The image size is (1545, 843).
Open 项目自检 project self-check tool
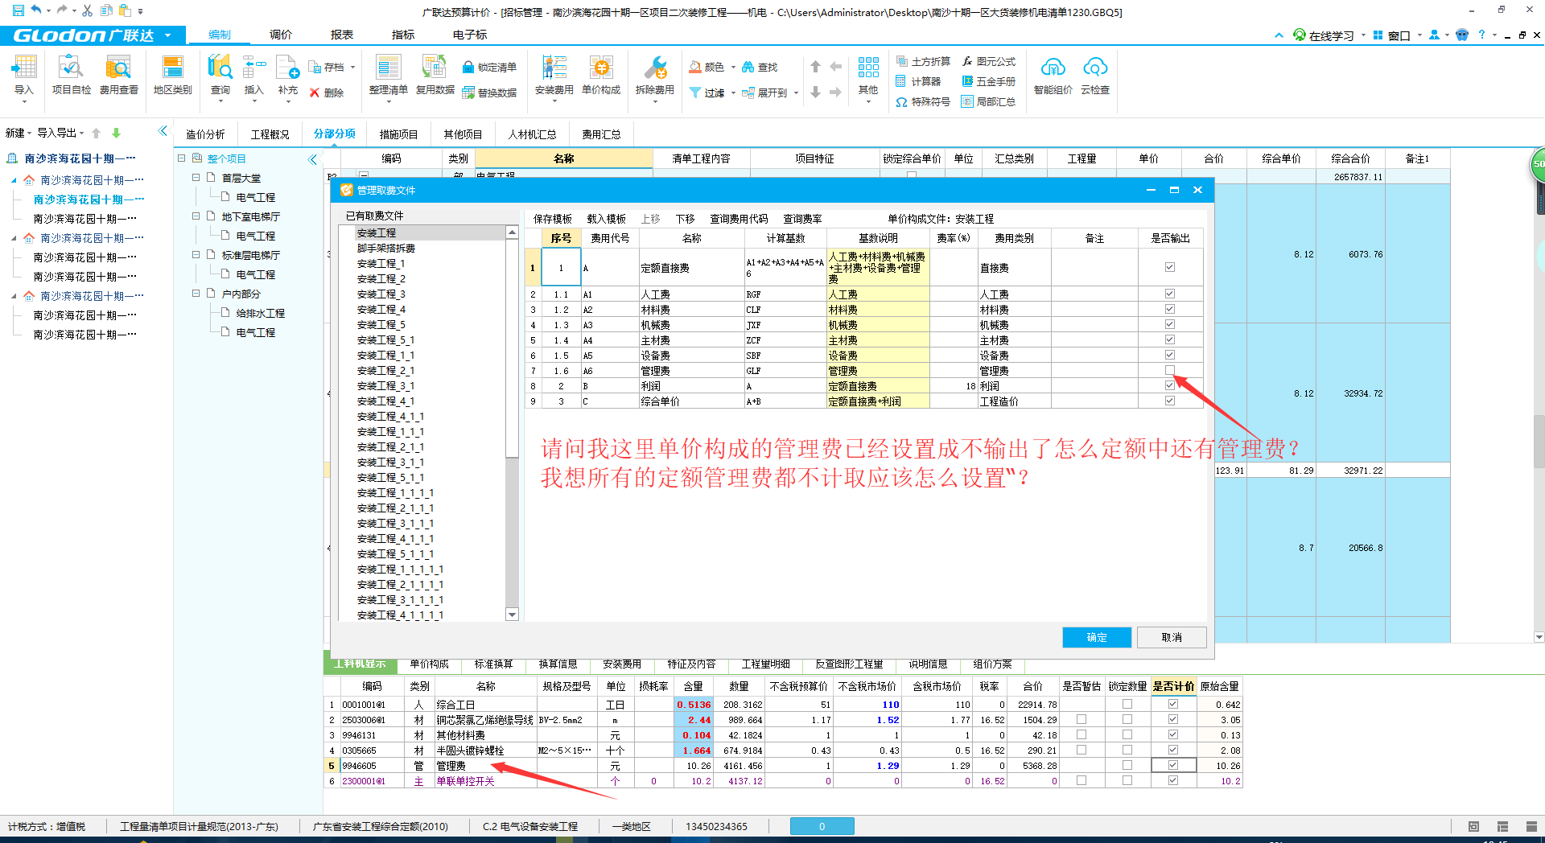tap(71, 76)
